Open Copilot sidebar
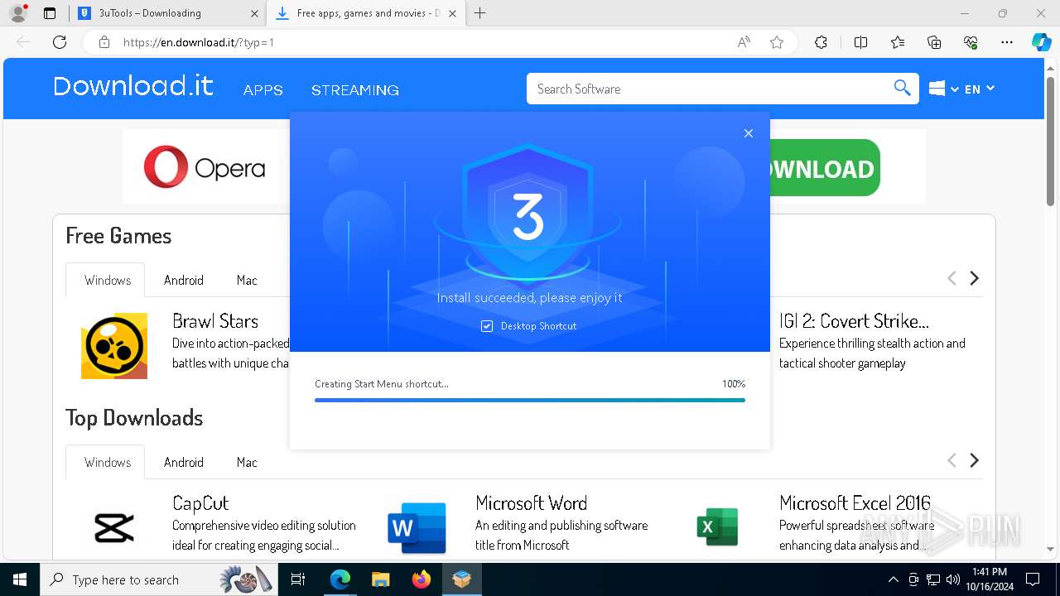Image resolution: width=1060 pixels, height=596 pixels. (1041, 42)
